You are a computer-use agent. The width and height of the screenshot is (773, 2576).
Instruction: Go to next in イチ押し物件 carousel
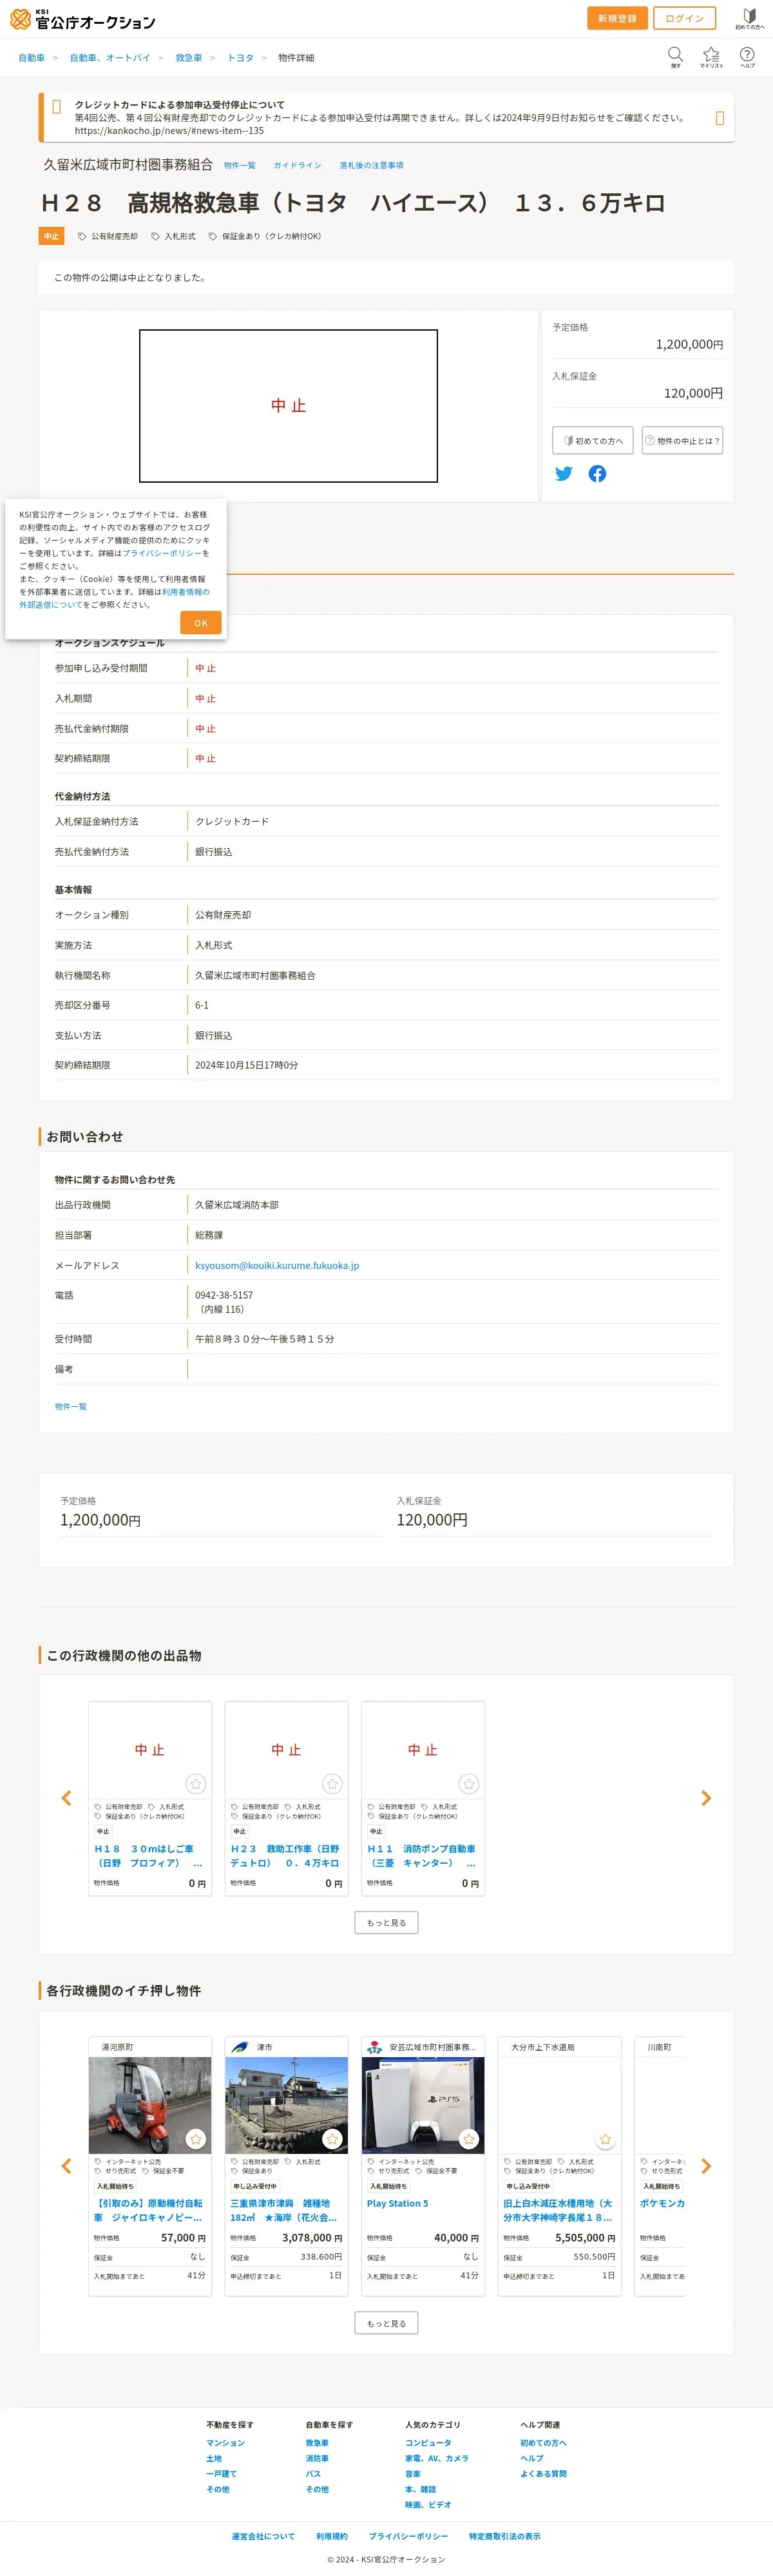(x=706, y=2166)
